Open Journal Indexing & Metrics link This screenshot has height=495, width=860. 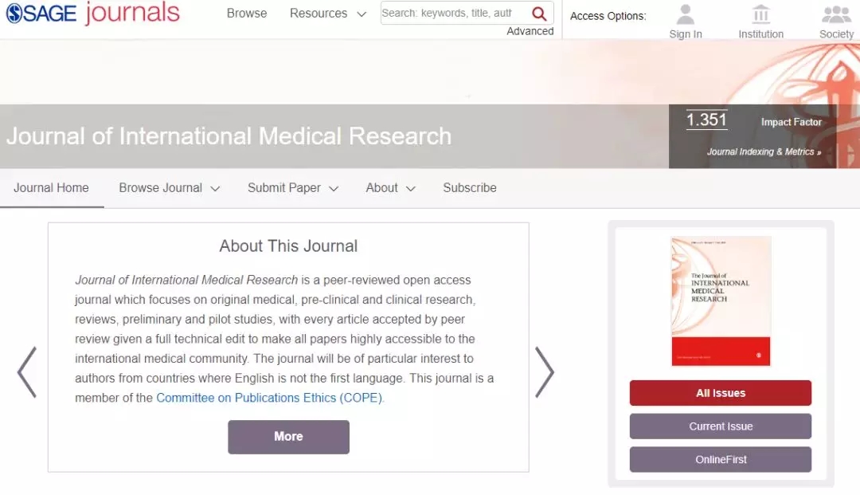(x=764, y=151)
